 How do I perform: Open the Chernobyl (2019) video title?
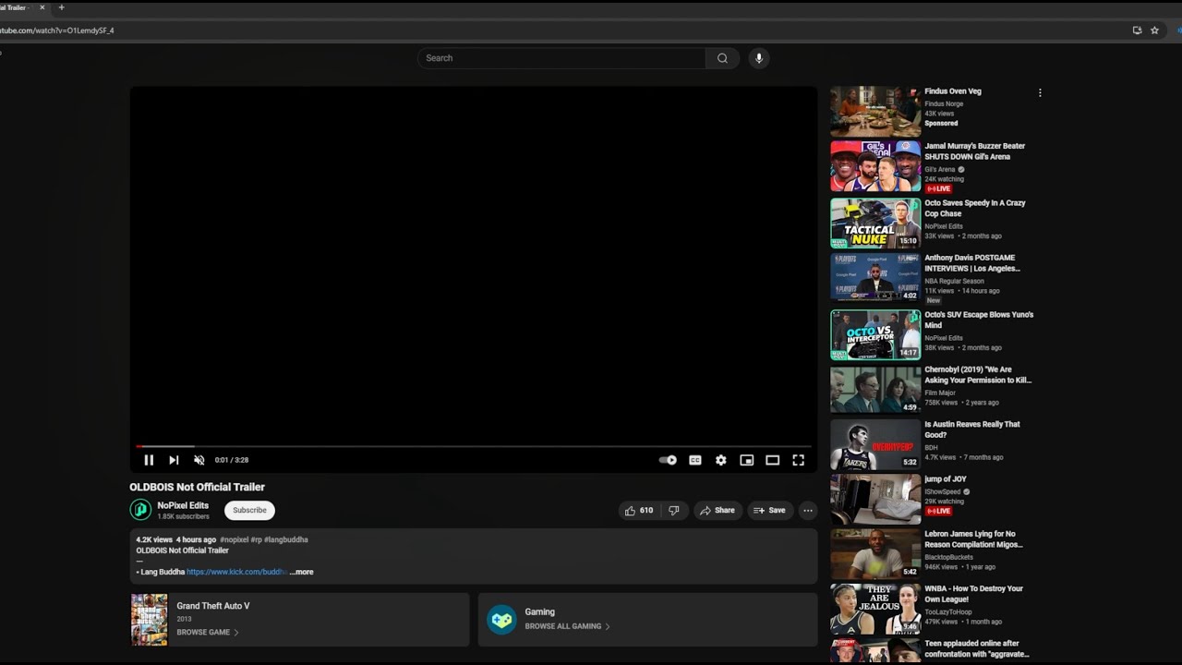coord(978,375)
